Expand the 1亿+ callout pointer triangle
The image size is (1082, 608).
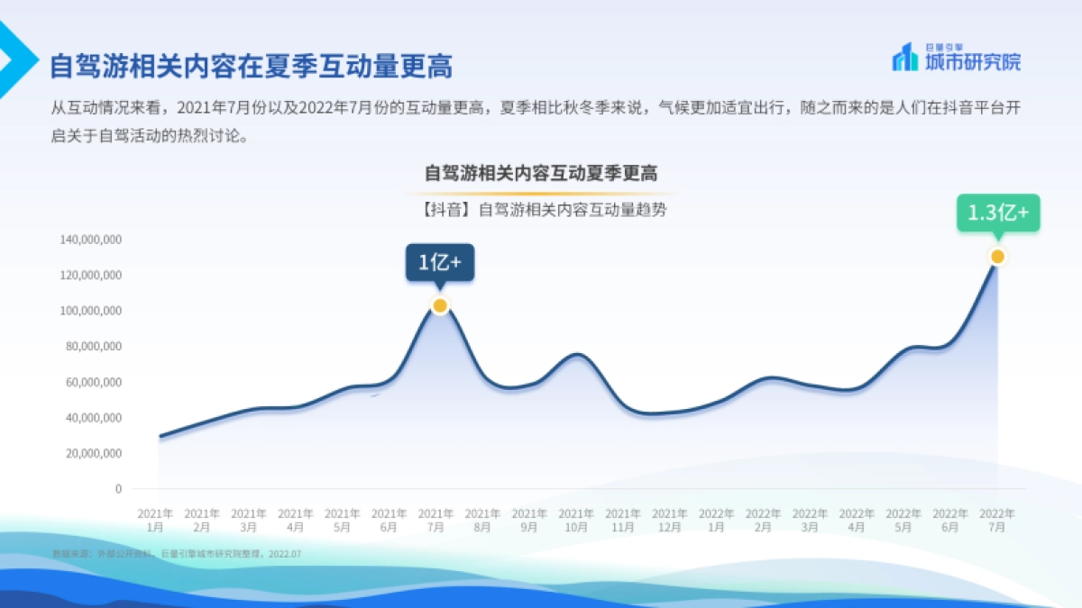(x=442, y=284)
